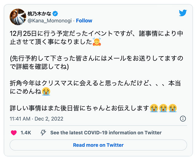Open the latest COVID-19 information link
Image resolution: width=196 pixels, height=160 pixels.
point(106,133)
